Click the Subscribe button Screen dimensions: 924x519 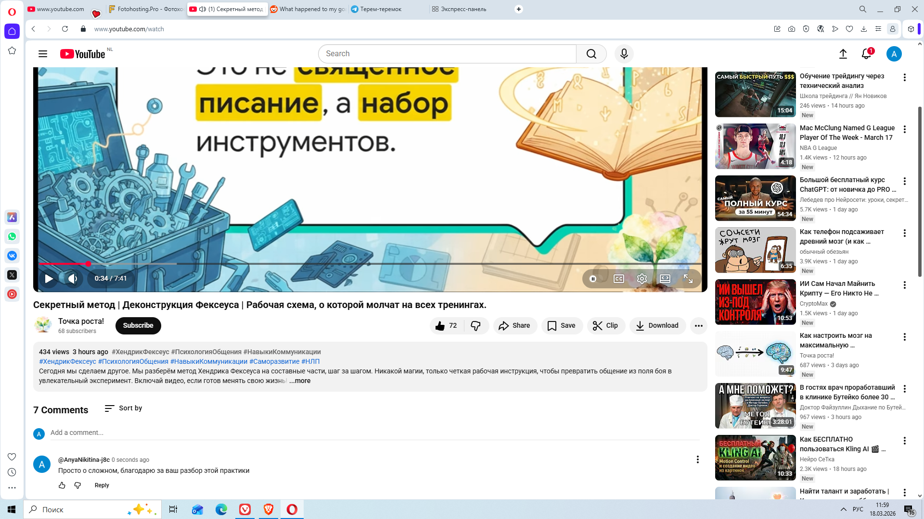pos(138,325)
